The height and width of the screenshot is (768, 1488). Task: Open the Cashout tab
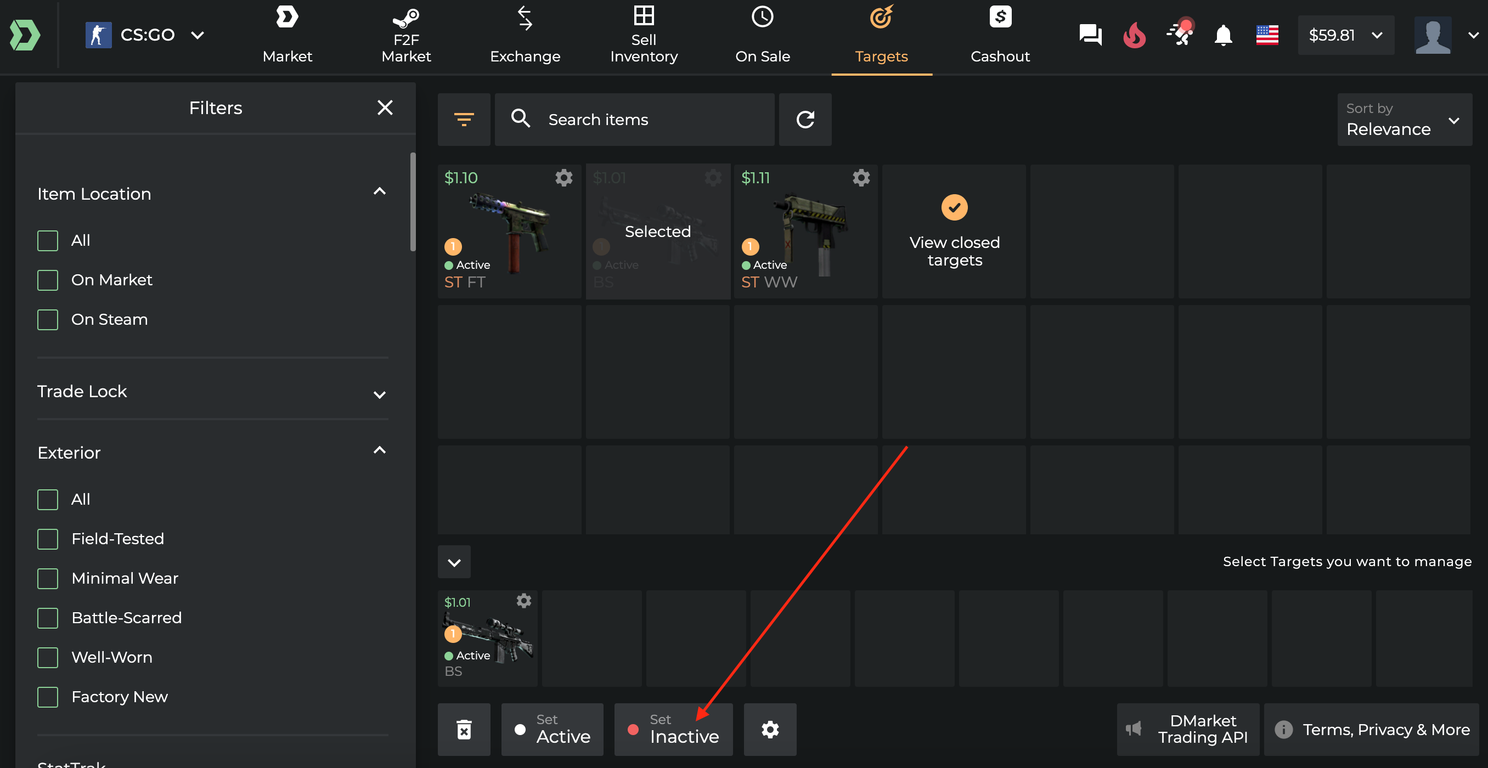coord(1000,35)
